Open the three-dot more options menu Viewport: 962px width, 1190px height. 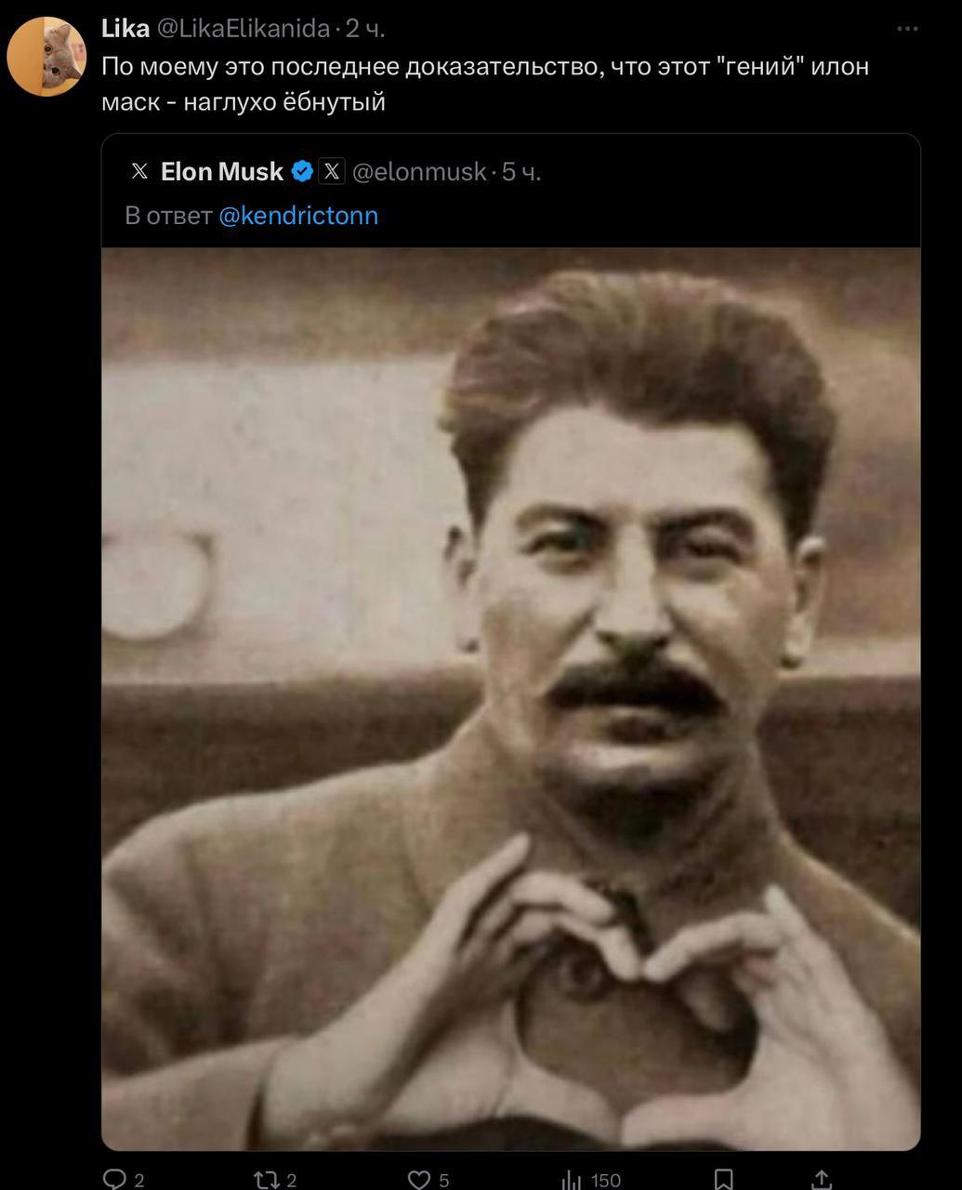907,29
